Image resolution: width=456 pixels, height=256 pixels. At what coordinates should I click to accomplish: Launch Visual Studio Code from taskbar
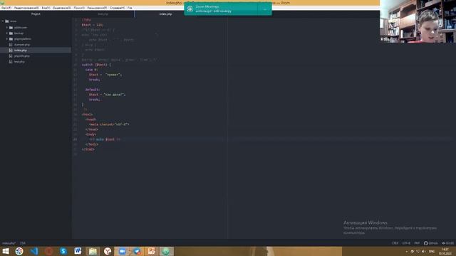coord(34,251)
